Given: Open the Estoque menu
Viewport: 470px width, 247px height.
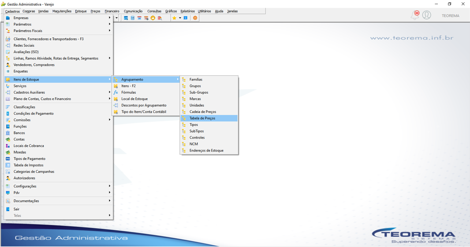Looking at the screenshot, I should 81,11.
